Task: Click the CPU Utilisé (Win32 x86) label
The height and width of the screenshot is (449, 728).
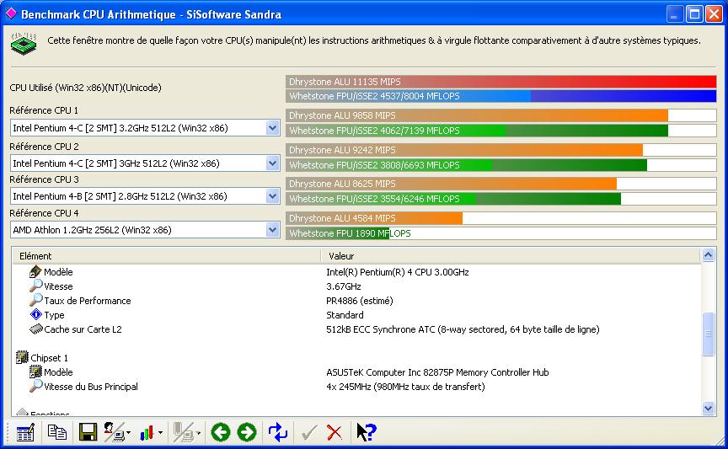Action: click(85, 88)
